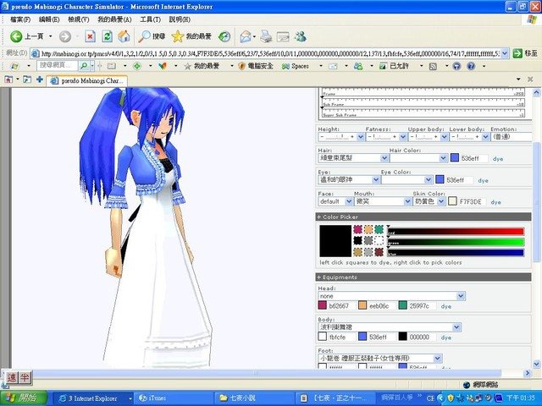Expand the Face dropdown showing default
Screen dimensions: 542x406
(349, 201)
